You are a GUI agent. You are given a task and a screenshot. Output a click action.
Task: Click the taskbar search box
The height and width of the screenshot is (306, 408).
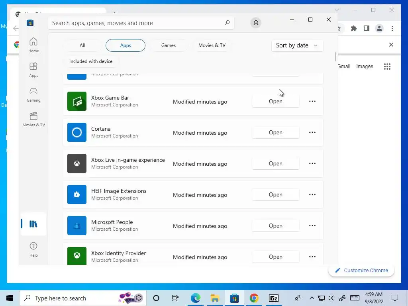pyautogui.click(x=83, y=298)
